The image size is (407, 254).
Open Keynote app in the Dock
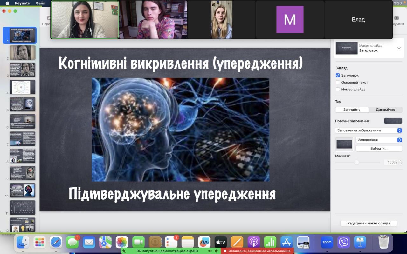(360, 242)
